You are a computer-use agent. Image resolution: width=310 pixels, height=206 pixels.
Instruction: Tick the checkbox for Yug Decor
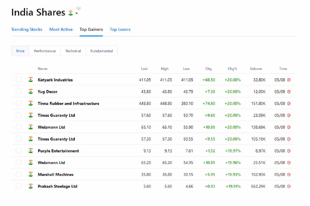tap(19, 91)
